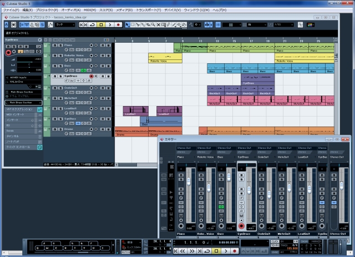355x257 pixels.
Task: Select the Object Selection arrow tool
Action: 128,25
